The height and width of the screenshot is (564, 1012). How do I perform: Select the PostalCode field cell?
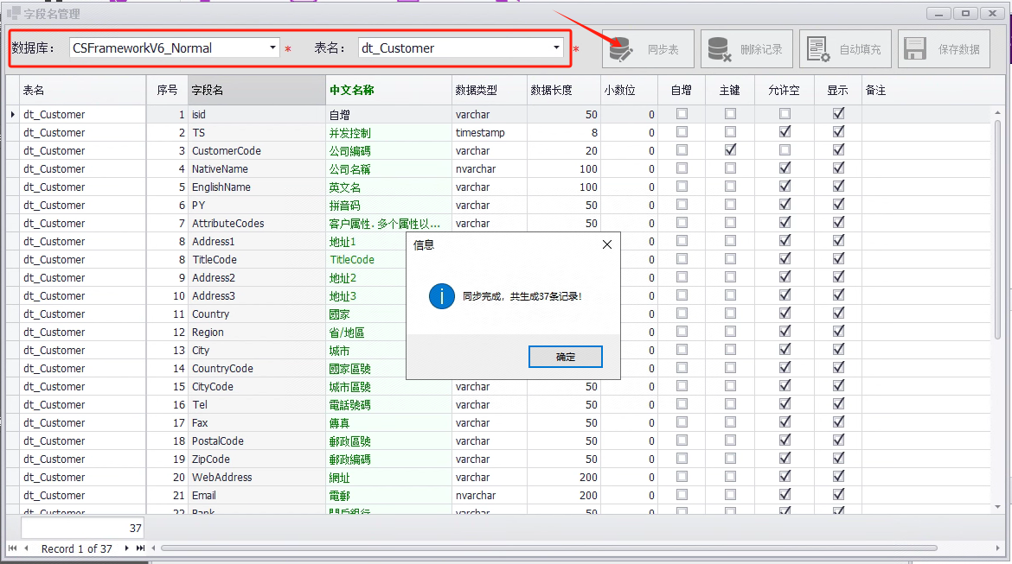point(256,440)
